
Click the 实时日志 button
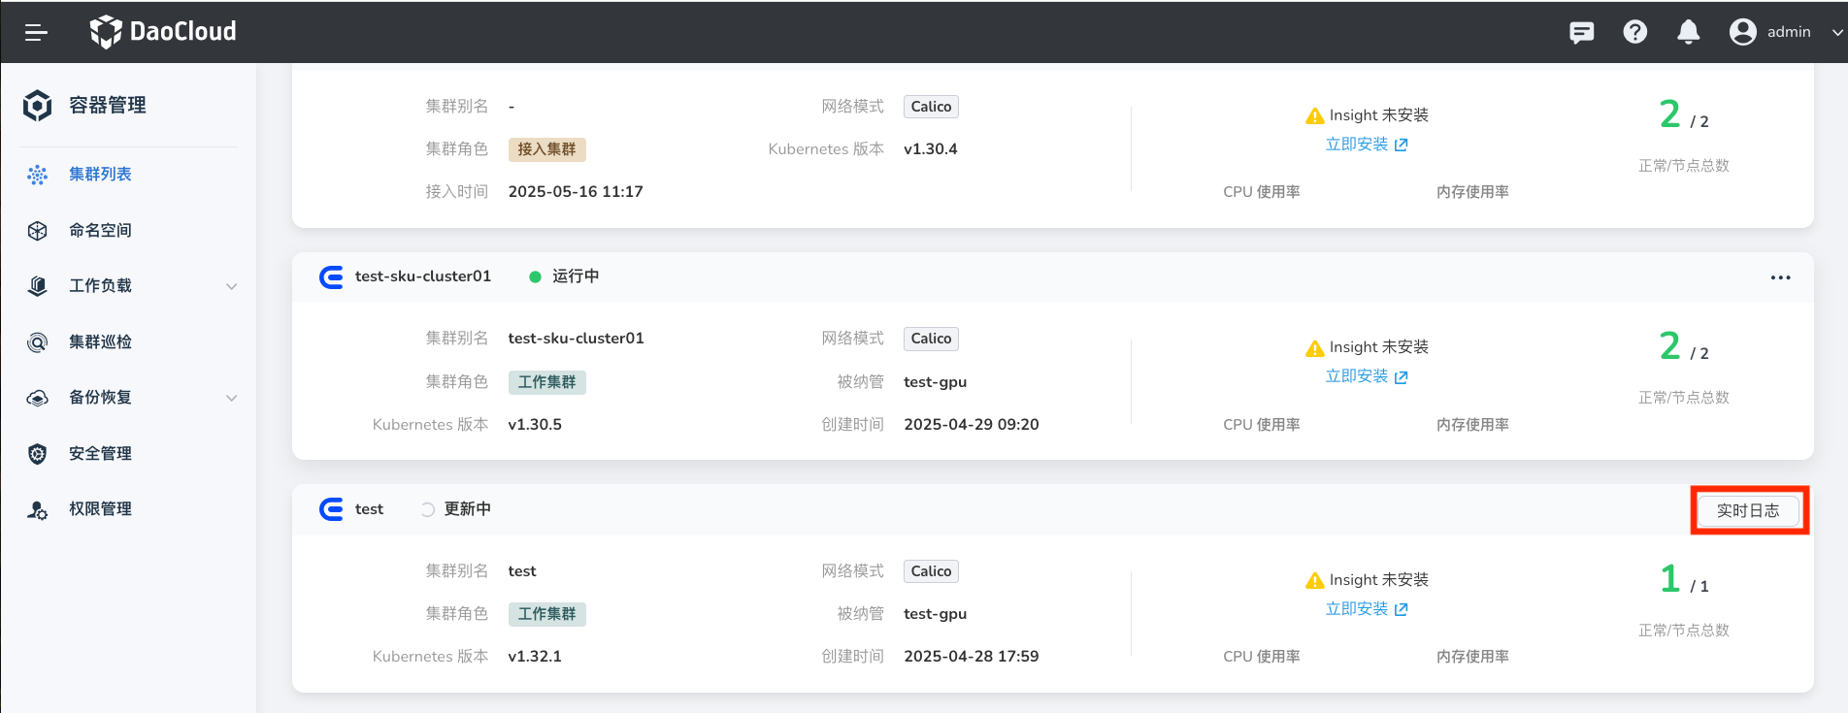[1748, 510]
